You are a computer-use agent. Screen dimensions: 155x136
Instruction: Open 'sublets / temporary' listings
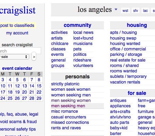pos(128,77)
